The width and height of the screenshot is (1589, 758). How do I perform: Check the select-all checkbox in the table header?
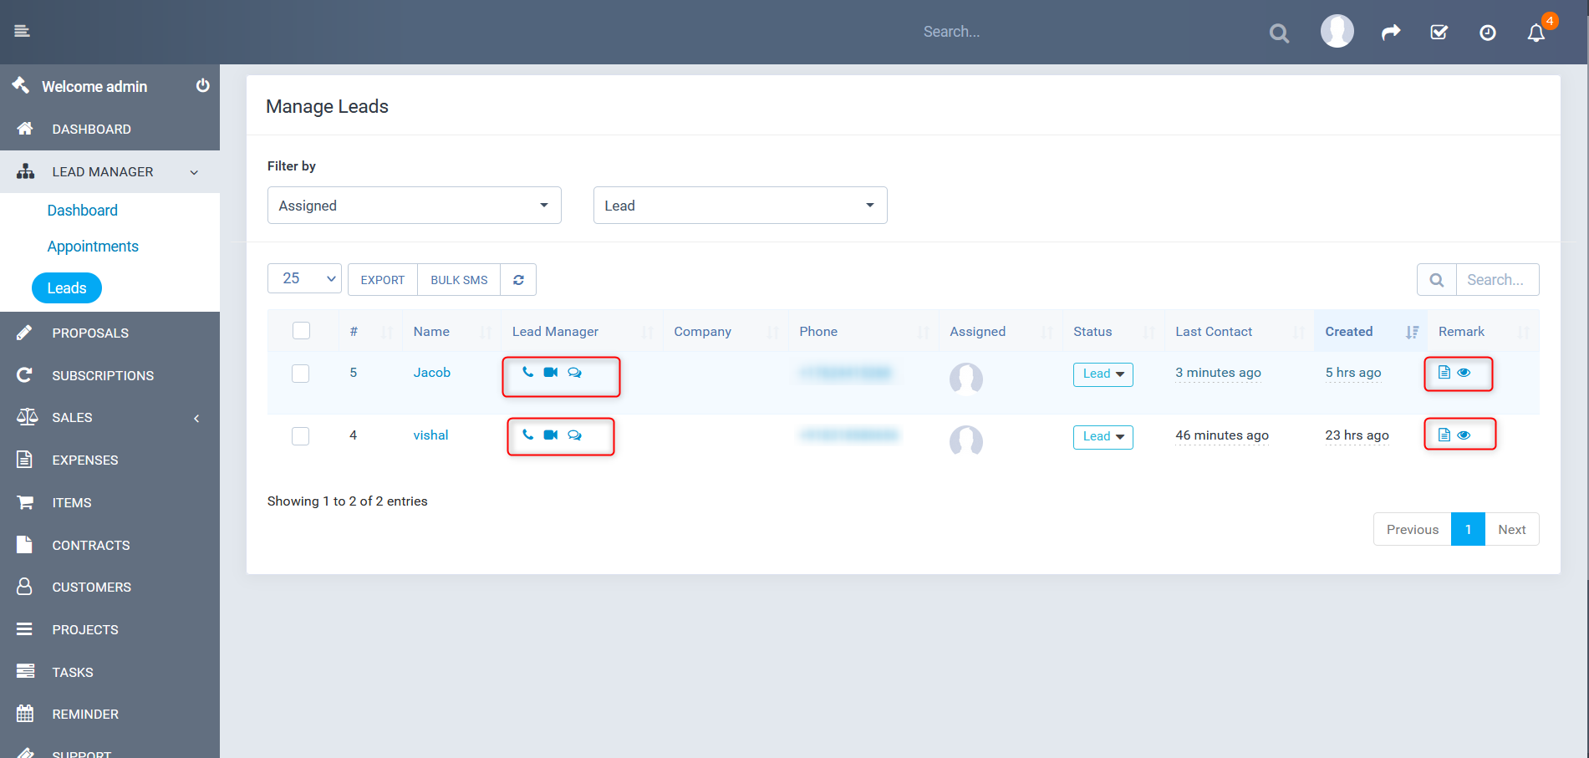click(x=301, y=330)
